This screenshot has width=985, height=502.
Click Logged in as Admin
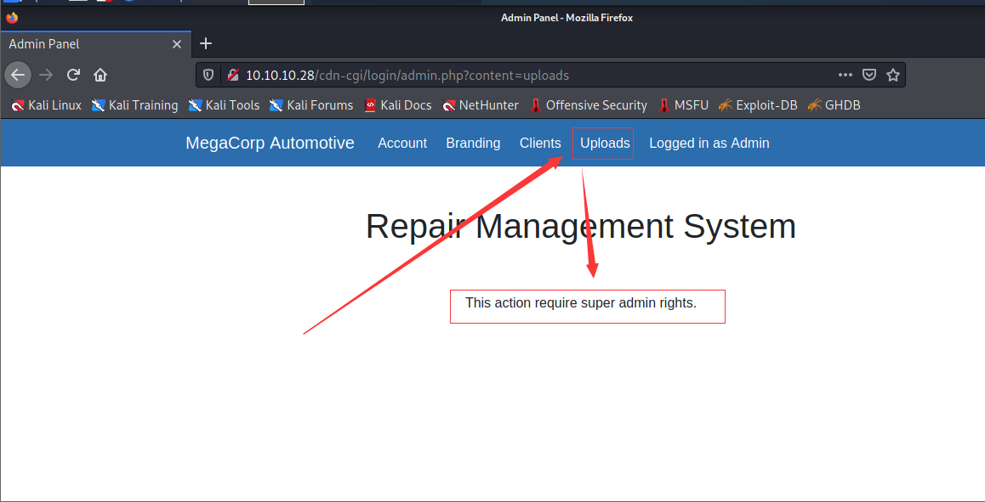(x=709, y=143)
